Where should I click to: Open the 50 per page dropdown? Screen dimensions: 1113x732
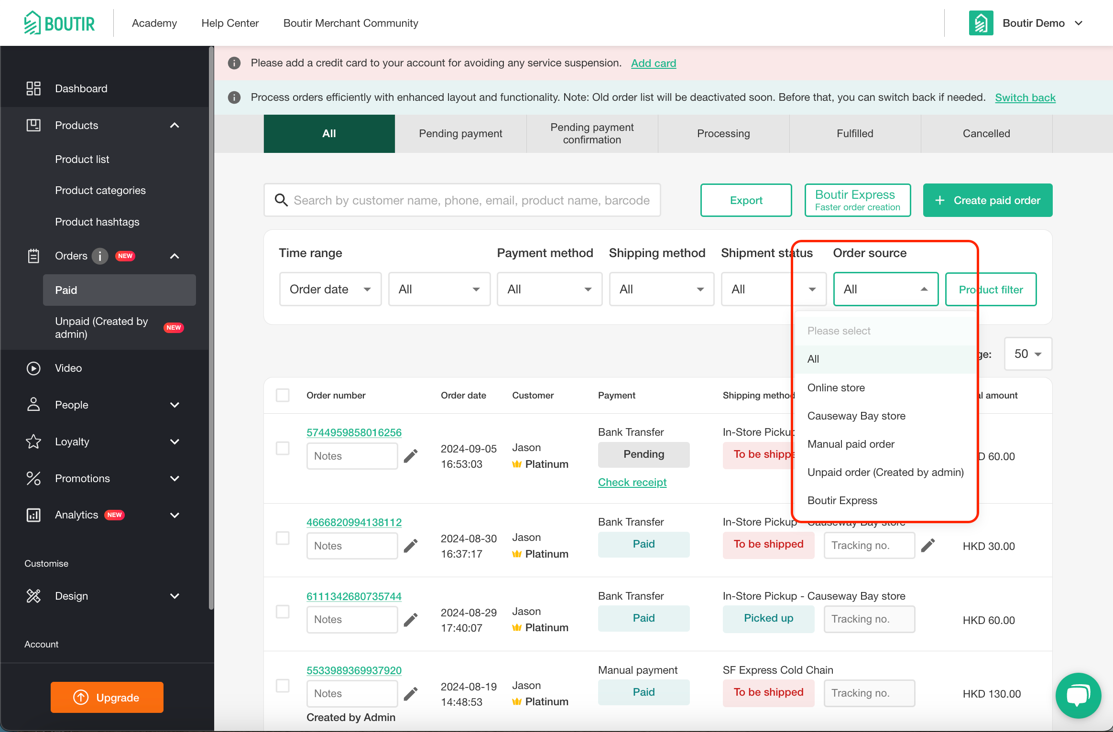1028,354
